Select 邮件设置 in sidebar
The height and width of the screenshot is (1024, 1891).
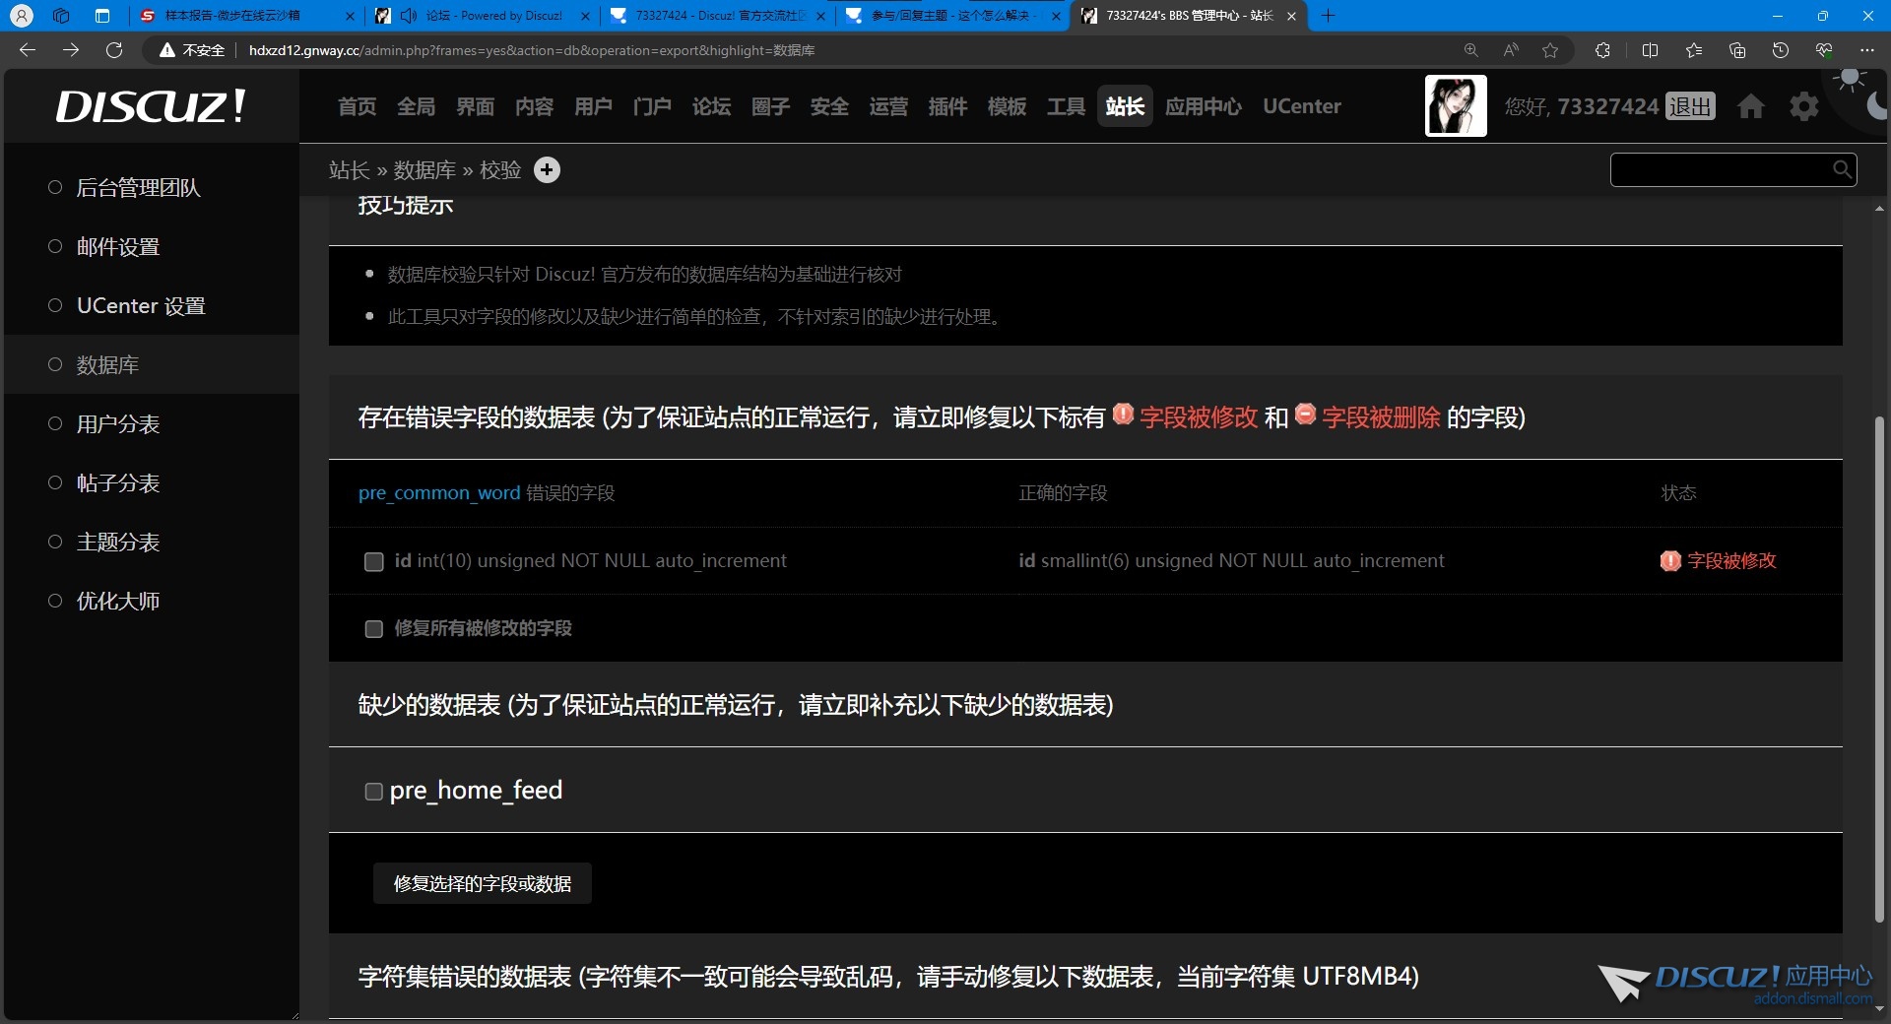[118, 247]
